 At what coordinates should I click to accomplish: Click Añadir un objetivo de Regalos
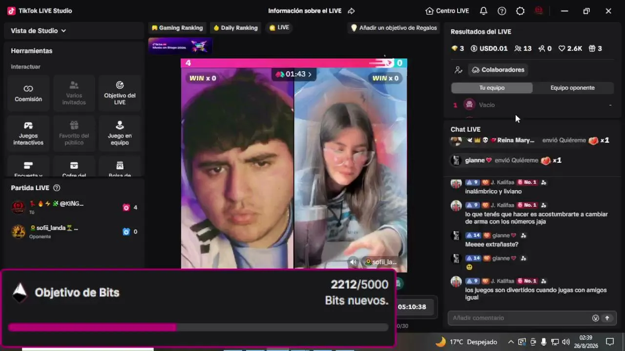pyautogui.click(x=394, y=28)
